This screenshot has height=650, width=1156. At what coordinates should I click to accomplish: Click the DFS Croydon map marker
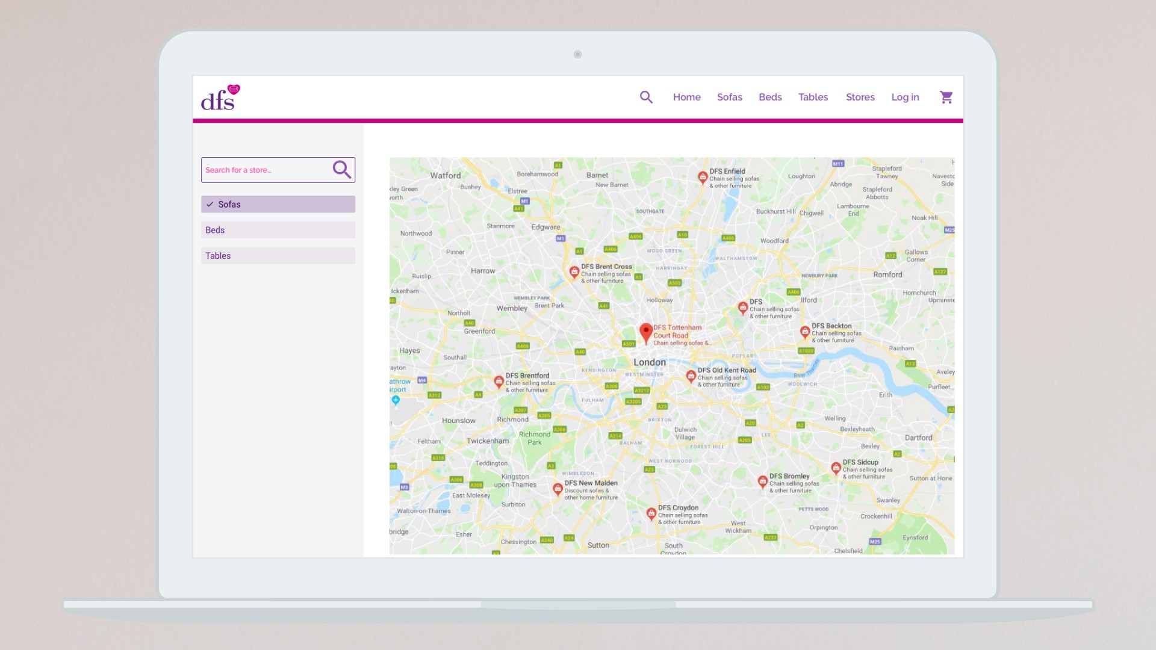(x=651, y=513)
